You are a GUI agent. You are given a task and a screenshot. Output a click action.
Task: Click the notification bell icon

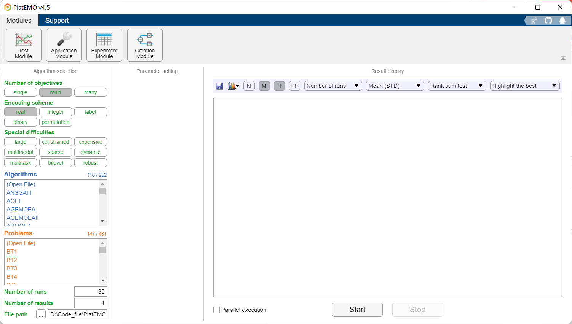[x=562, y=21]
